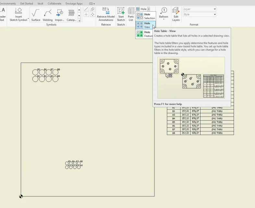
Task: Open the Style combo box
Action: coord(200,15)
